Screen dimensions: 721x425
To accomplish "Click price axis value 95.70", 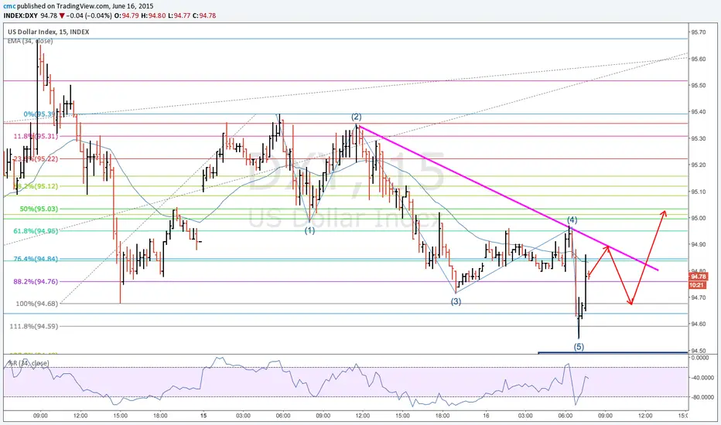I will coord(699,32).
